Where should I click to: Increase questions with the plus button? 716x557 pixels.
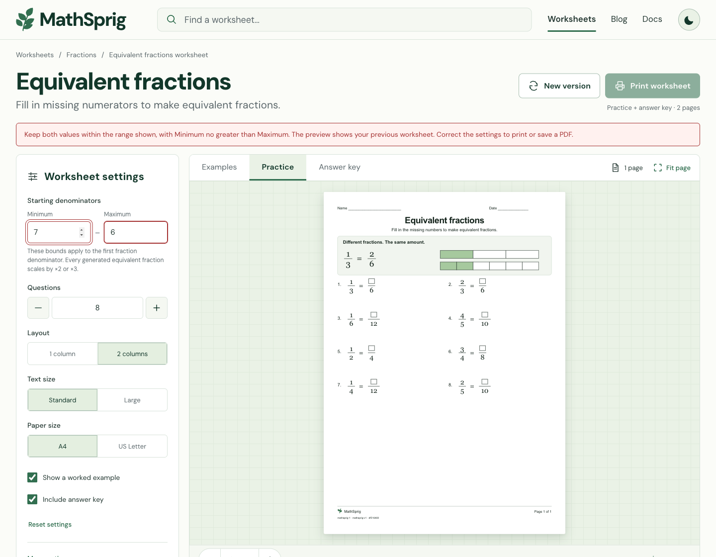157,308
